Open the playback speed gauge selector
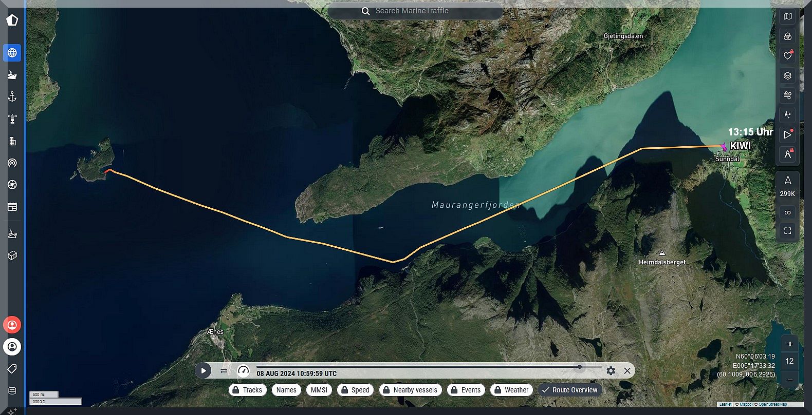 [x=243, y=370]
